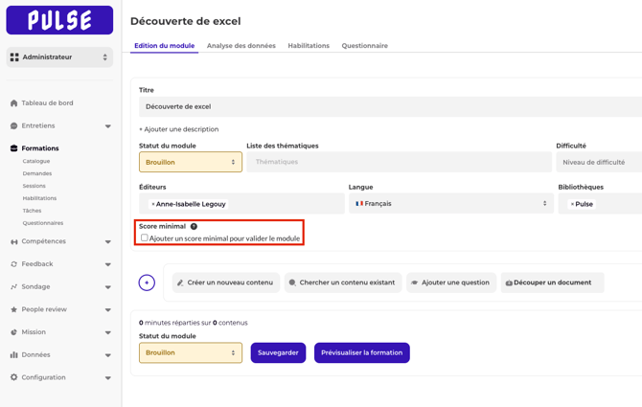This screenshot has width=642, height=407.
Task: Click the Sauvegarder button
Action: click(278, 352)
